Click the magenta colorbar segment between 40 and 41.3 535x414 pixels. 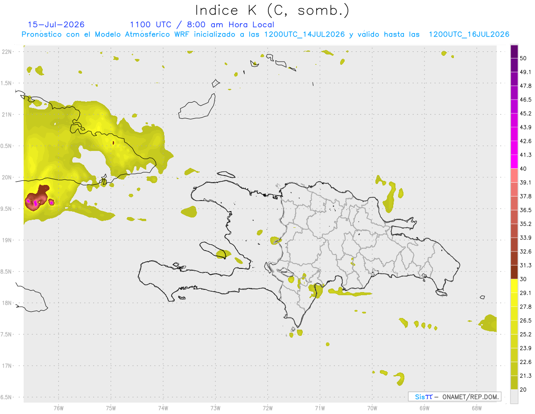pyautogui.click(x=514, y=162)
